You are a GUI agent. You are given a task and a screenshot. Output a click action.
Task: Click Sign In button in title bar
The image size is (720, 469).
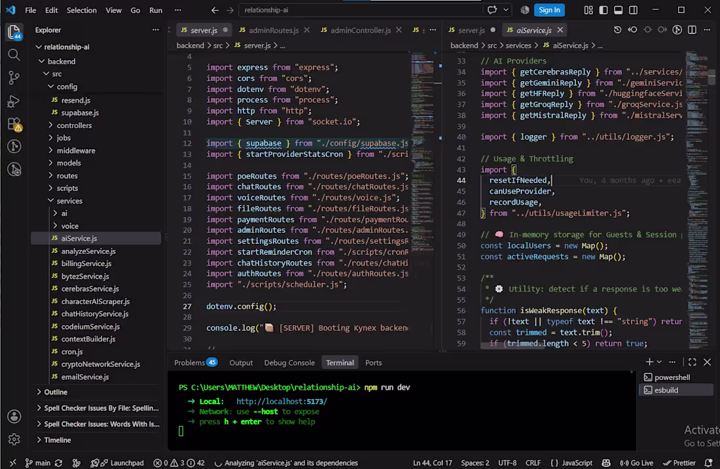click(x=549, y=10)
